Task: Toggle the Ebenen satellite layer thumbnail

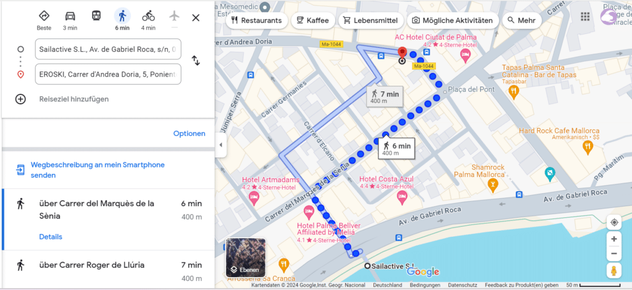Action: point(246,257)
